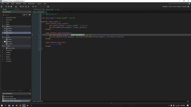Open Game Options gear icon in toolbar

click(x=33, y=7)
